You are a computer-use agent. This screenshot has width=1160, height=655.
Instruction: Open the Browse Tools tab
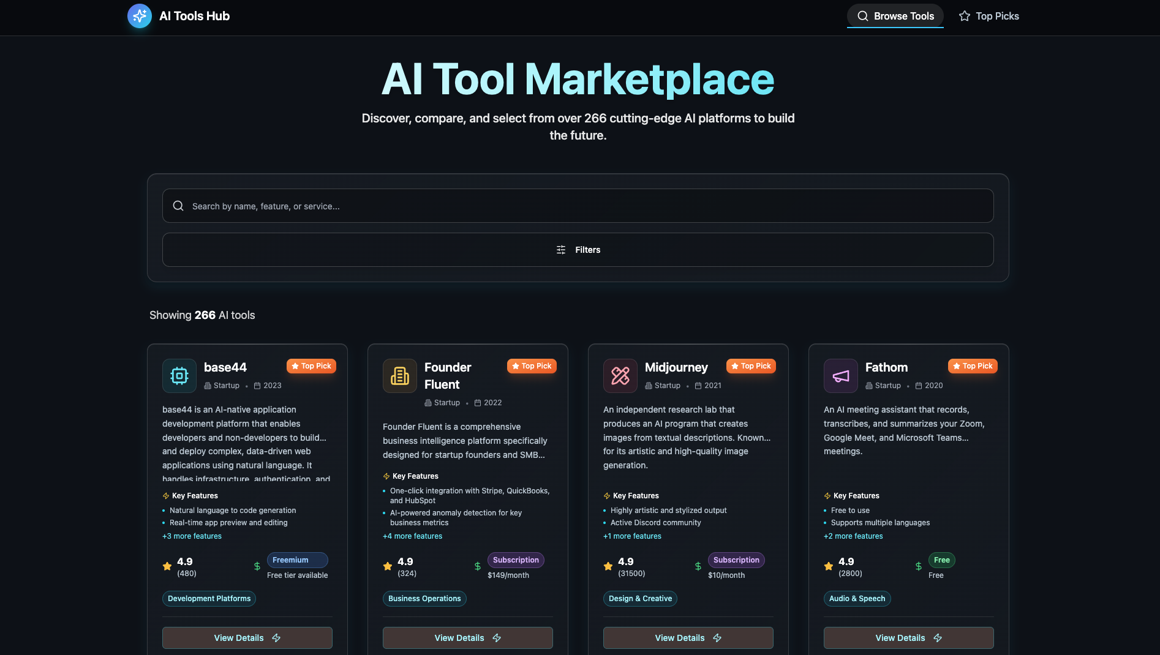click(x=895, y=16)
